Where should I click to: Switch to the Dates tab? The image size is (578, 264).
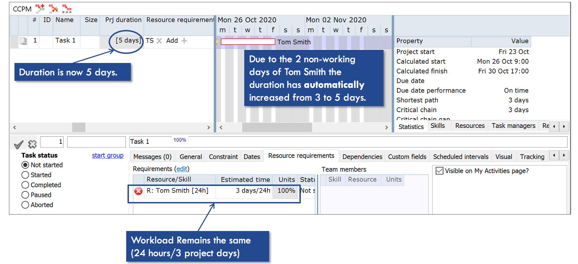[252, 157]
